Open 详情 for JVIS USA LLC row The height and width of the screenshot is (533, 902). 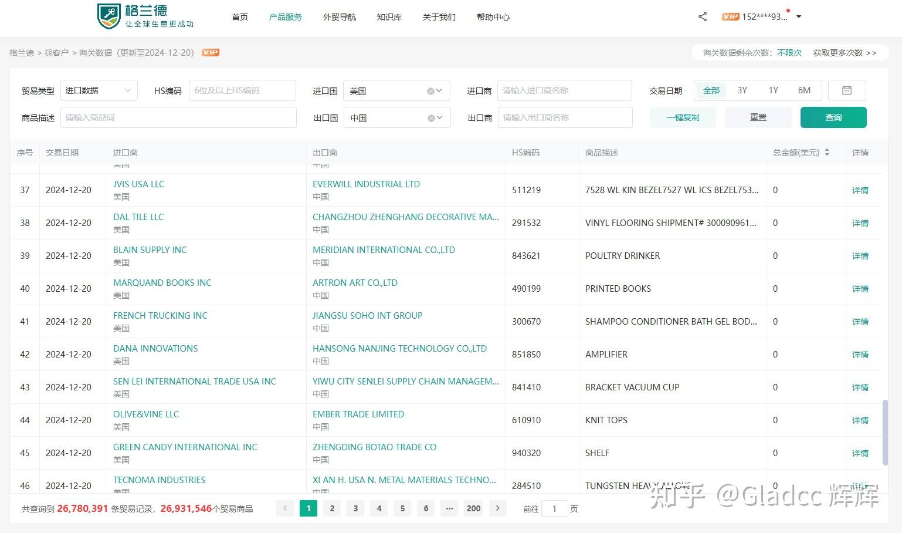tap(860, 190)
